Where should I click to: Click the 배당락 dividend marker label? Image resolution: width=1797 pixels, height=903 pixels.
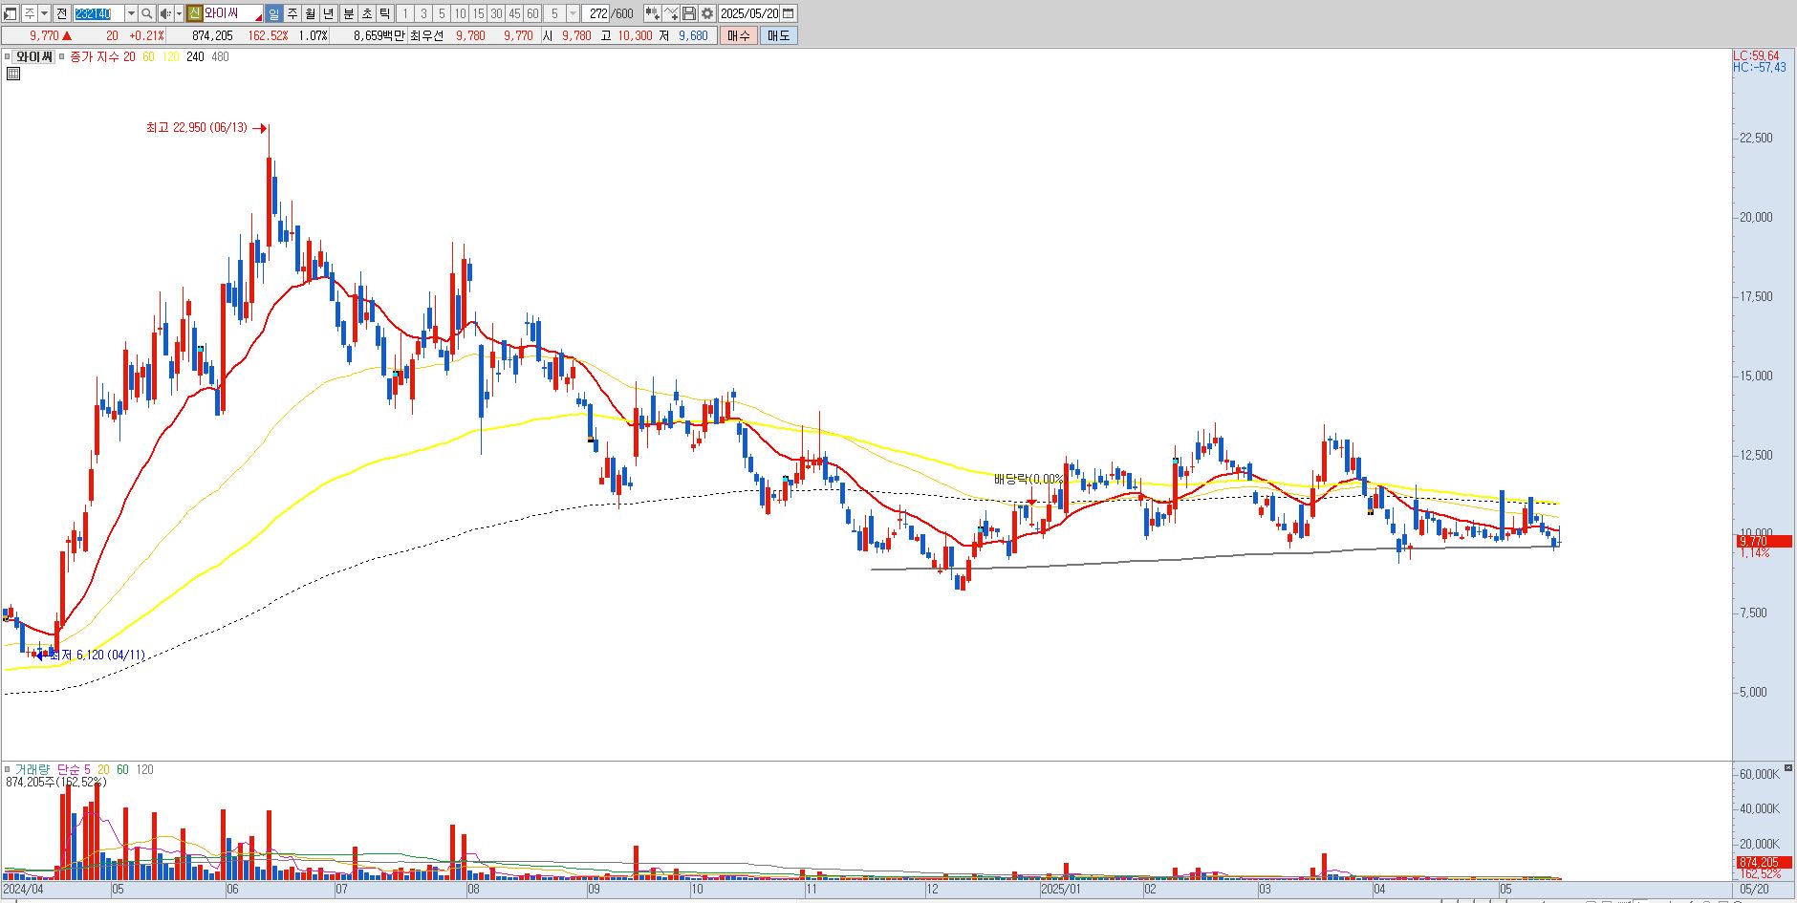(x=1028, y=479)
